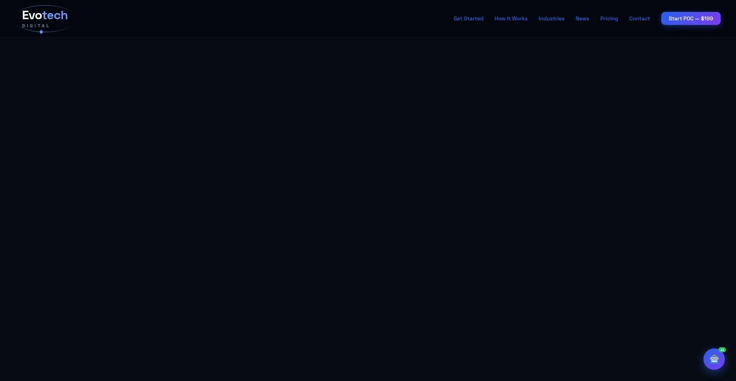Image resolution: width=736 pixels, height=381 pixels.
Task: Go to How It Works section
Action: [511, 18]
